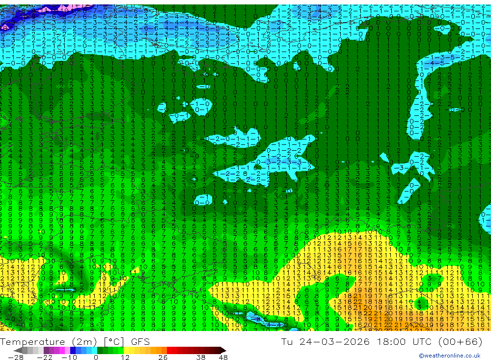
Task: Pick the dark blue legend swatch
Action: 73,351
